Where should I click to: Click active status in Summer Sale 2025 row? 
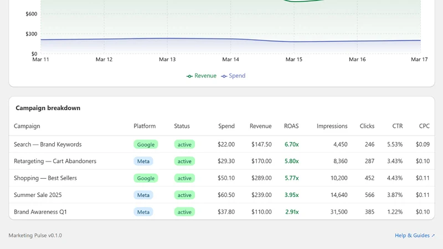(x=184, y=195)
